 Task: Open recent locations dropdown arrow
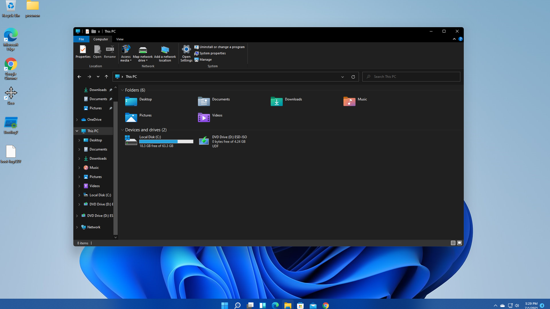[98, 77]
